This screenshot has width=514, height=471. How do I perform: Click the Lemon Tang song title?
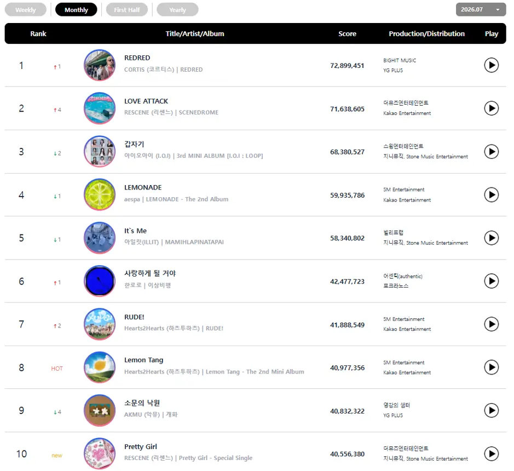click(143, 360)
